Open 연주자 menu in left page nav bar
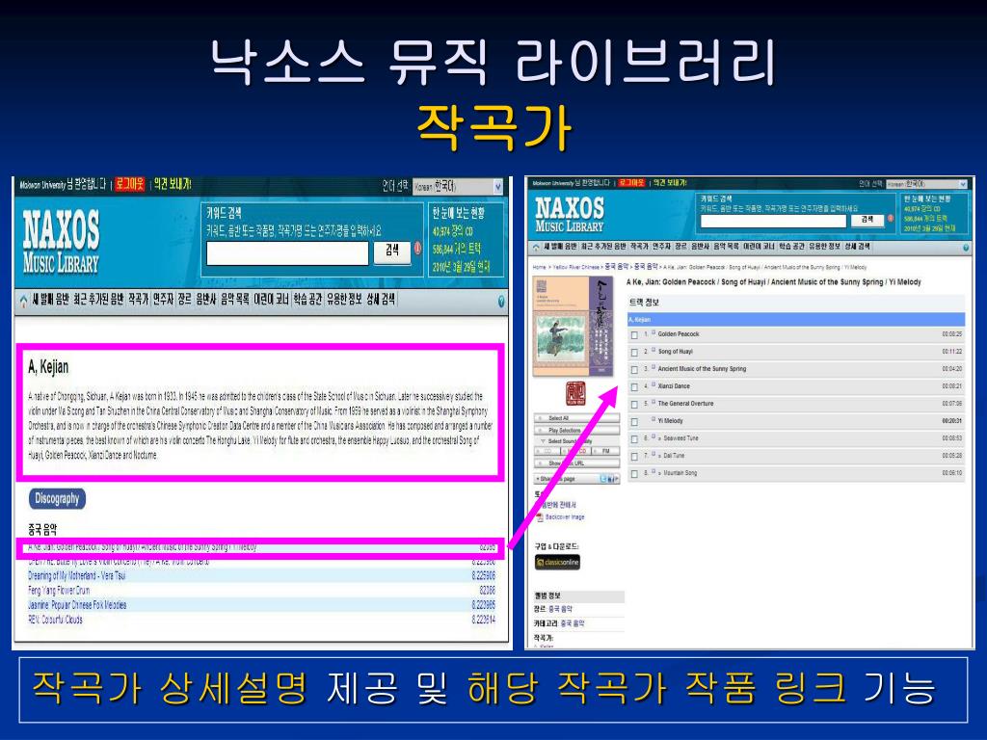 [162, 300]
